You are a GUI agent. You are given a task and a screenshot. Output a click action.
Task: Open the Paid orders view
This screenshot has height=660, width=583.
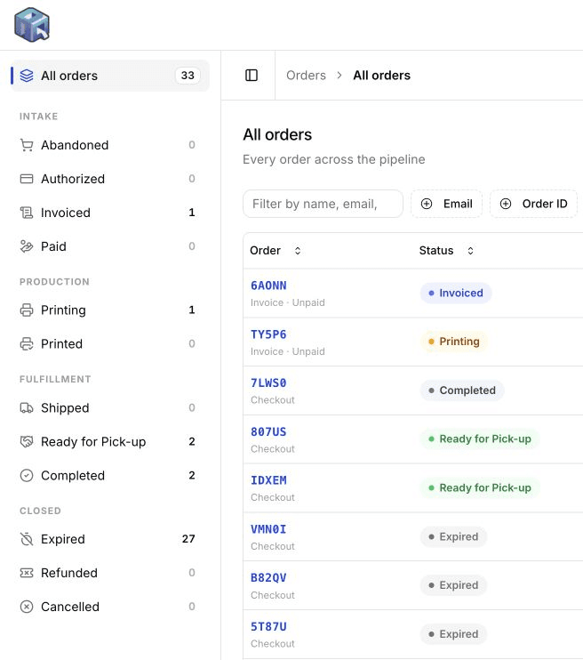pyautogui.click(x=110, y=246)
